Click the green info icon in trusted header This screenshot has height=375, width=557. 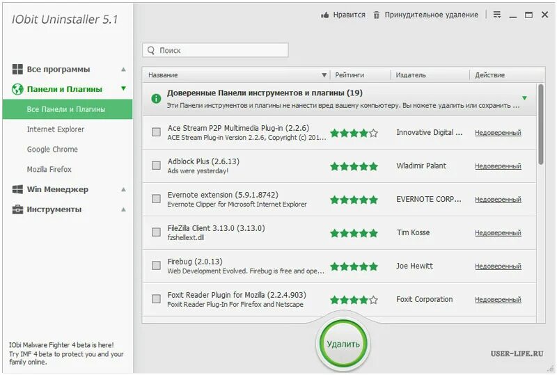156,98
